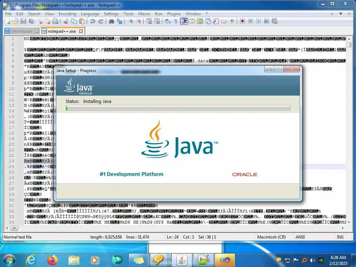Click the Open file folder icon
This screenshot has height=267, width=356.
tap(15, 21)
